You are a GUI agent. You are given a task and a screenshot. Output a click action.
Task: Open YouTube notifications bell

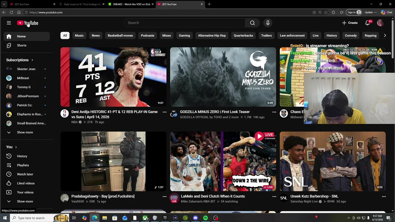pos(368,23)
